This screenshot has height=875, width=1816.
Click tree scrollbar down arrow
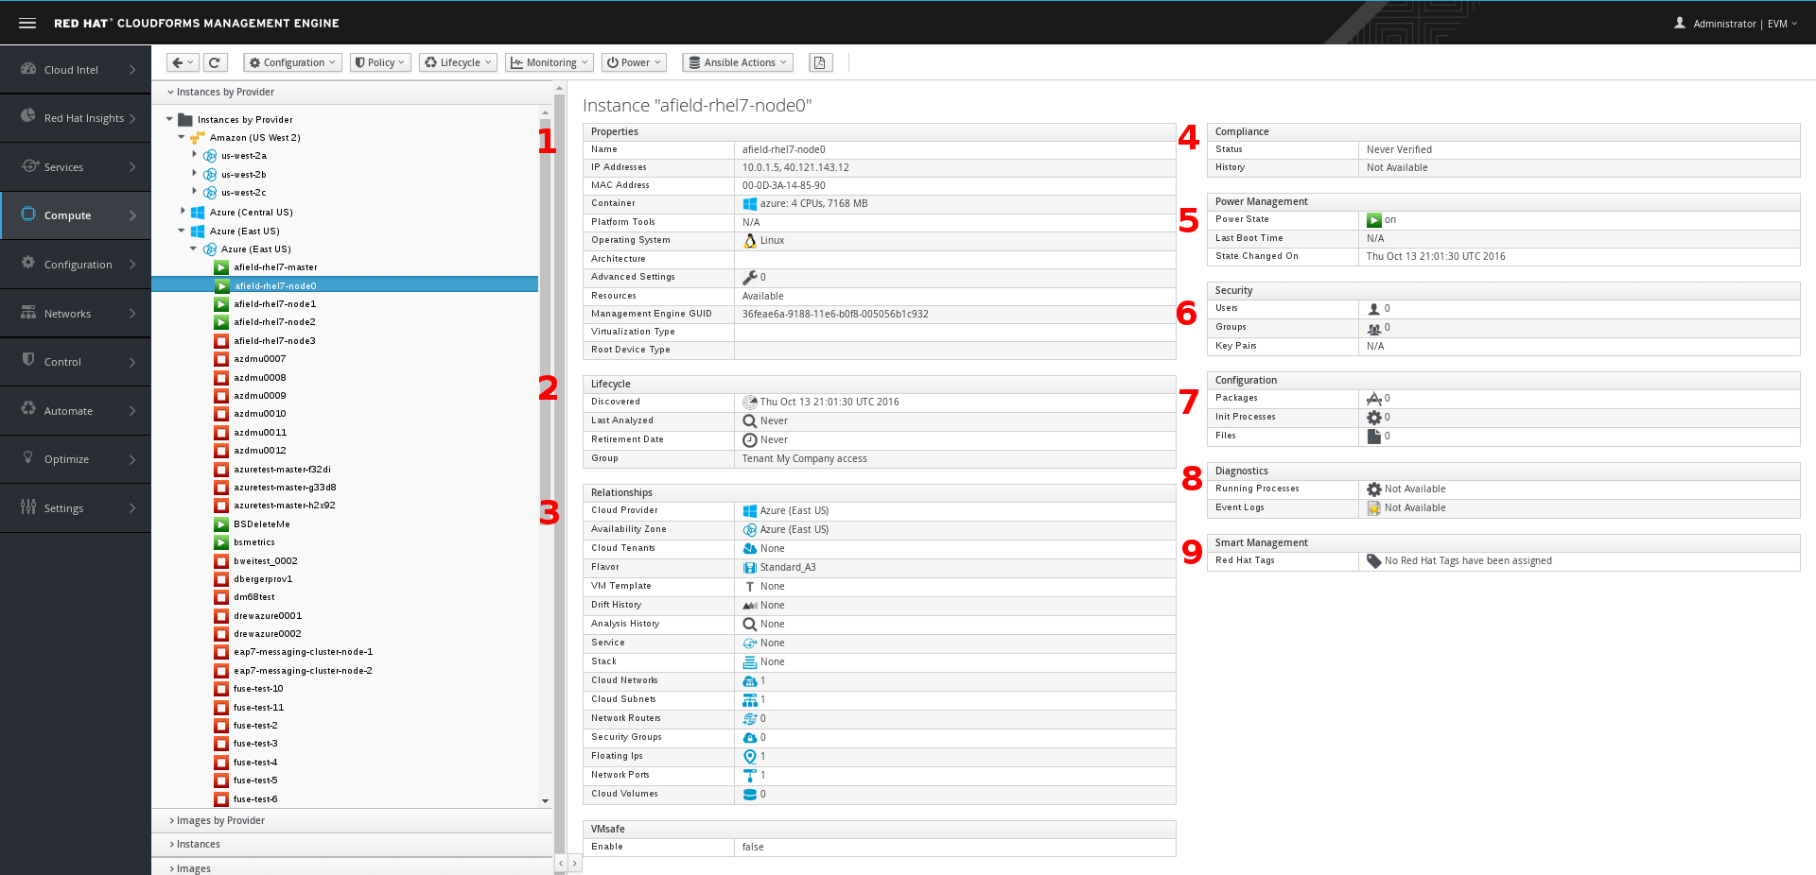click(x=545, y=800)
